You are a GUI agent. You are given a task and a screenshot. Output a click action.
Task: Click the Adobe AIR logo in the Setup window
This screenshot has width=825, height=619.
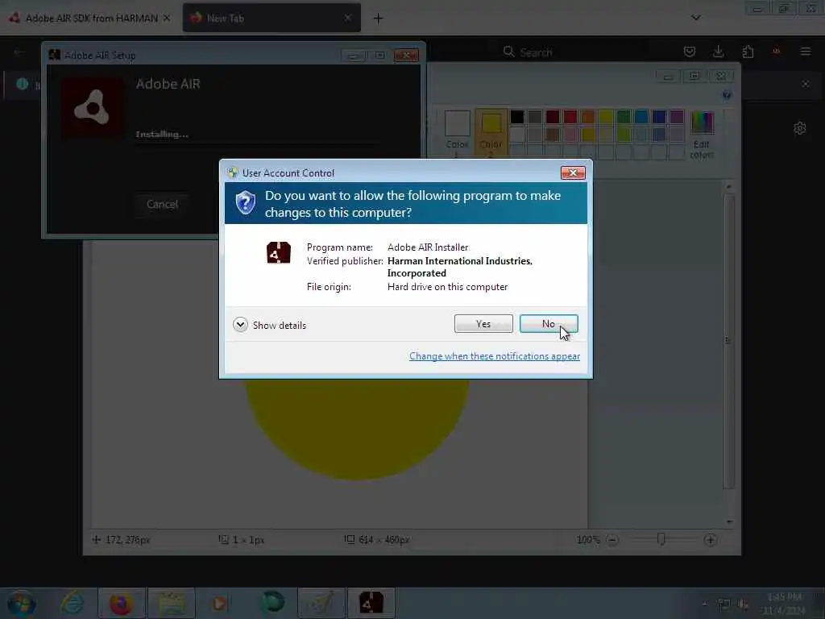(93, 108)
